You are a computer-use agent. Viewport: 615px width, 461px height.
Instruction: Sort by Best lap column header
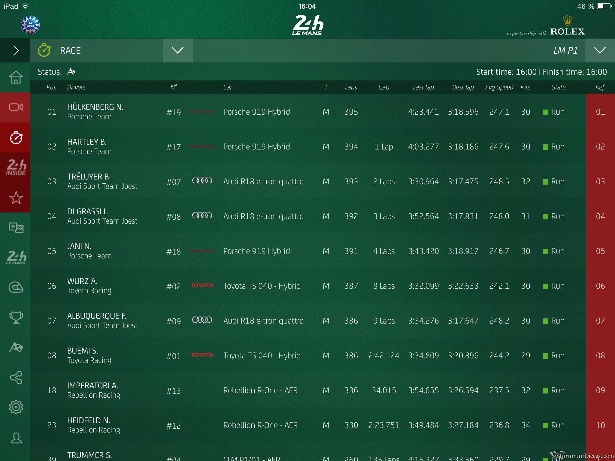coord(463,87)
